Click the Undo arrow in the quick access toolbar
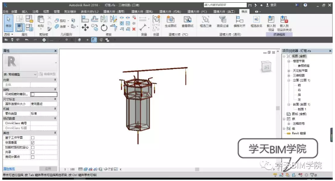This screenshot has width=335, height=181. click(x=26, y=40)
